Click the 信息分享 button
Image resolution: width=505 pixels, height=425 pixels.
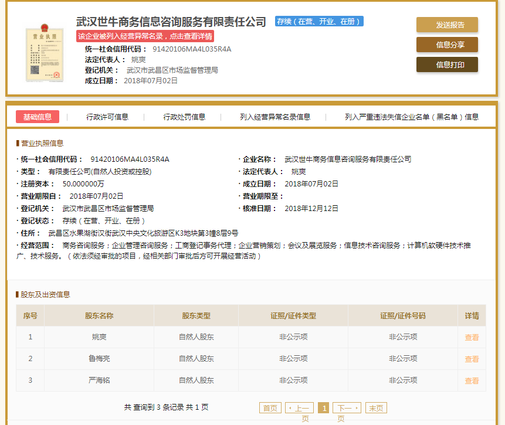tap(447, 45)
